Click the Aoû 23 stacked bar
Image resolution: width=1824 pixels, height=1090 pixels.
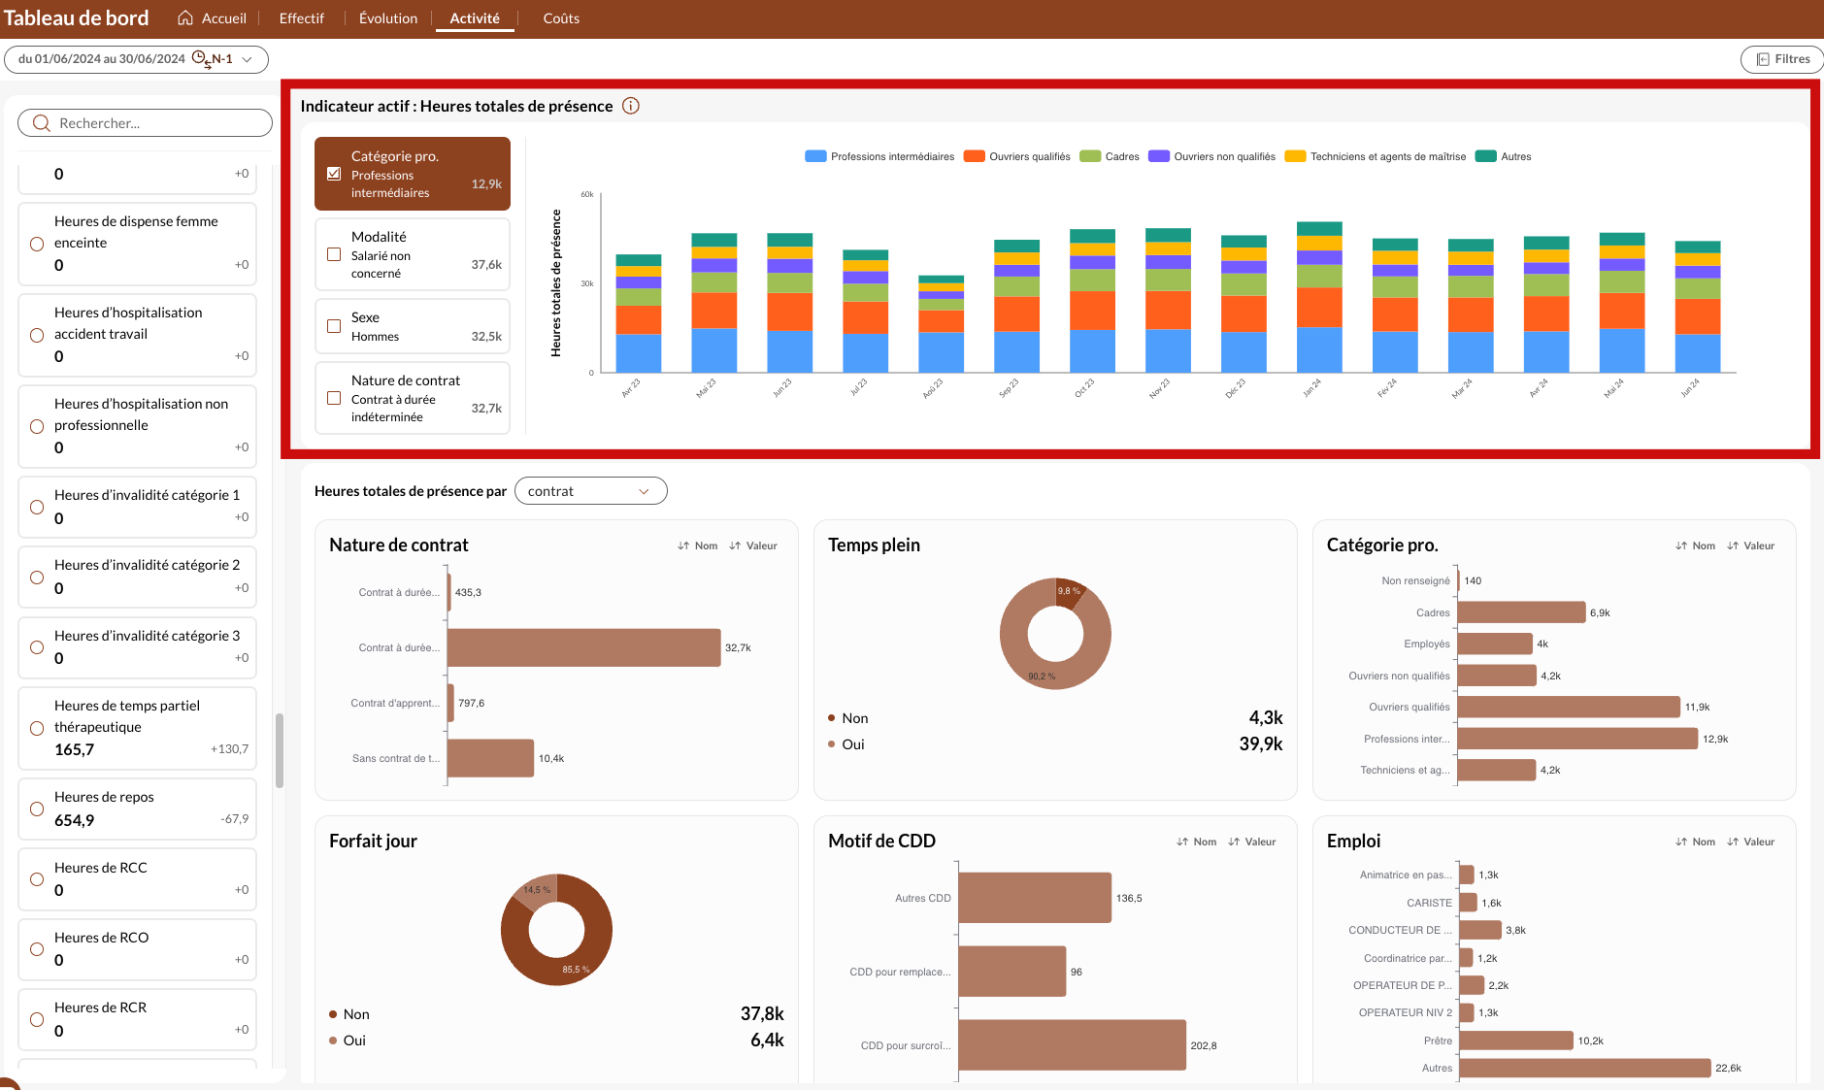[941, 324]
